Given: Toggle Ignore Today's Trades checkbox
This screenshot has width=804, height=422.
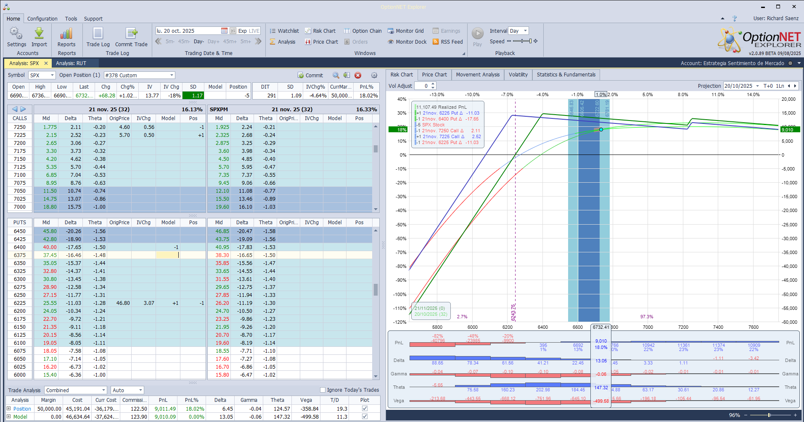Looking at the screenshot, I should click(x=323, y=390).
